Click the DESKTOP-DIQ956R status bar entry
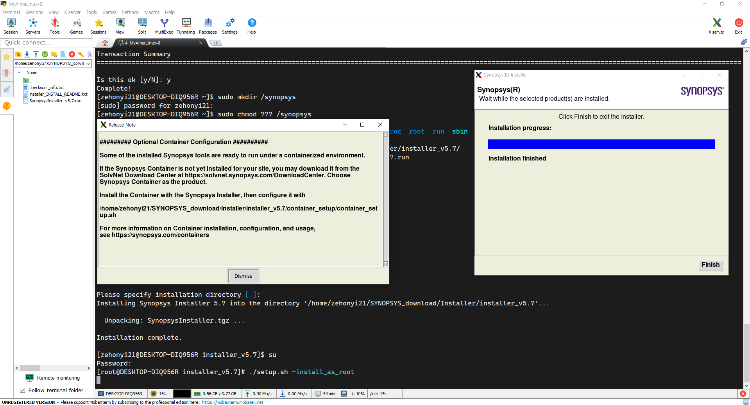This screenshot has width=750, height=405. (x=120, y=394)
